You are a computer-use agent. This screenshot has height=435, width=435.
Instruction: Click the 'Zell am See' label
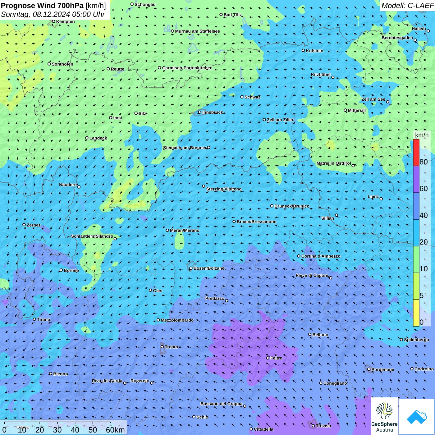click(x=373, y=99)
